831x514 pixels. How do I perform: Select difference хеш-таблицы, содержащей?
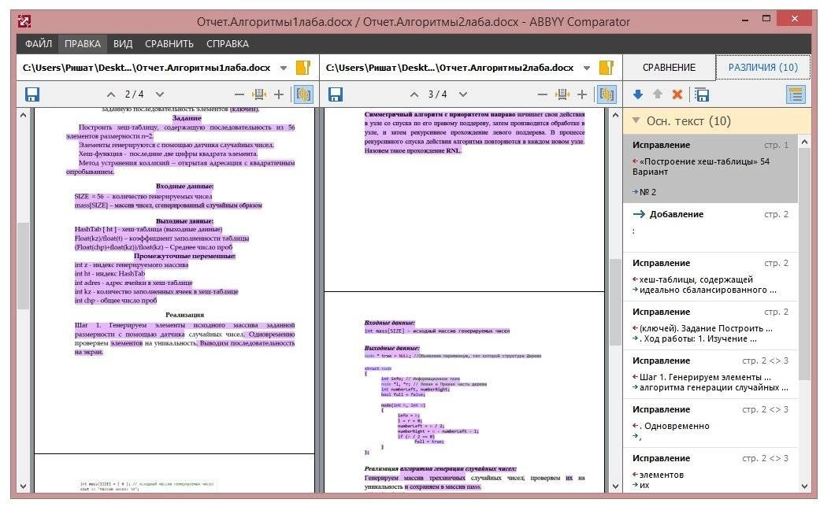click(x=710, y=277)
